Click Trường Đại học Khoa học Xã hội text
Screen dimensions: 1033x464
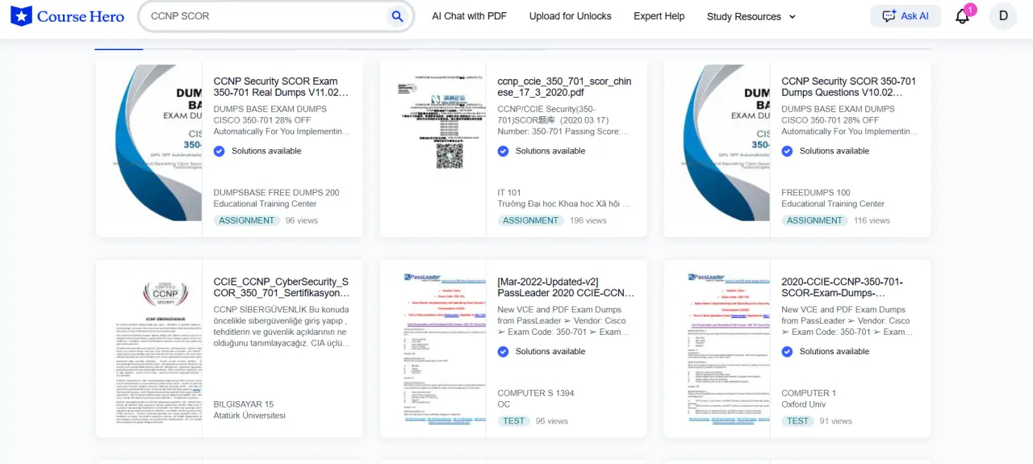click(x=564, y=204)
